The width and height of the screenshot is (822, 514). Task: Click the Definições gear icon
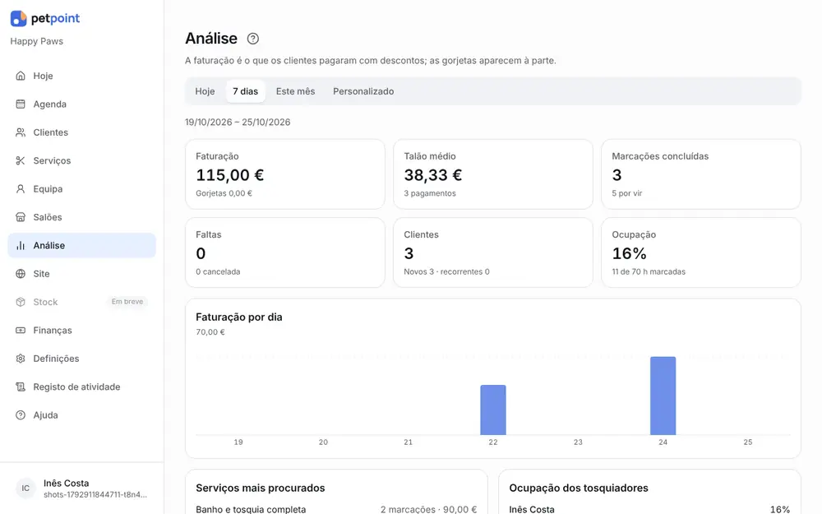(21, 359)
